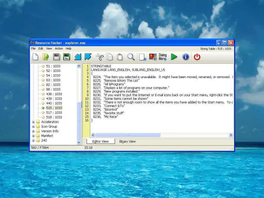The height and width of the screenshot is (198, 264).
Task: Add an image resource with the flower icon
Action: tap(153, 57)
